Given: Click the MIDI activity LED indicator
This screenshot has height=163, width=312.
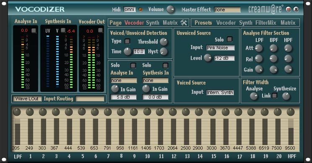Looking at the screenshot, I should pyautogui.click(x=140, y=10).
